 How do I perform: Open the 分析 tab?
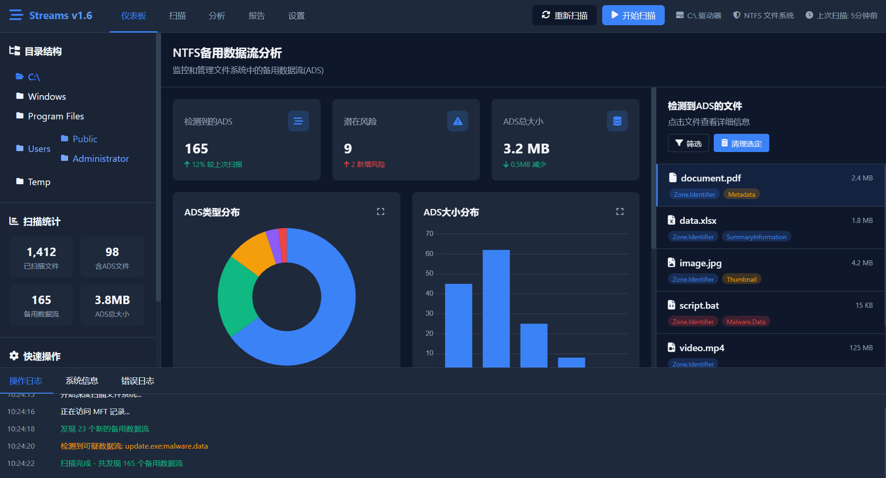[x=217, y=16]
